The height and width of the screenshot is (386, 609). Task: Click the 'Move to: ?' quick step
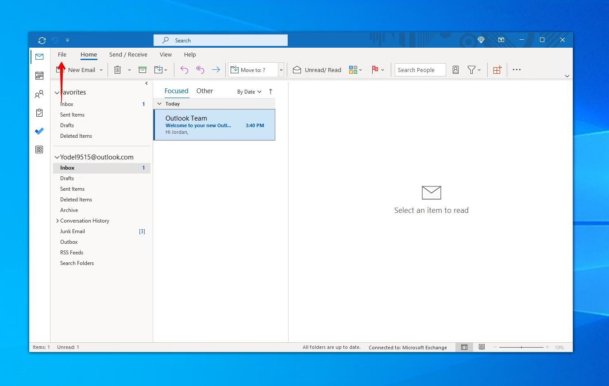[253, 70]
